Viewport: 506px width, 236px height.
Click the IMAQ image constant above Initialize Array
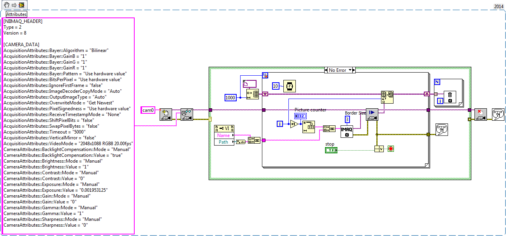pos(249,83)
